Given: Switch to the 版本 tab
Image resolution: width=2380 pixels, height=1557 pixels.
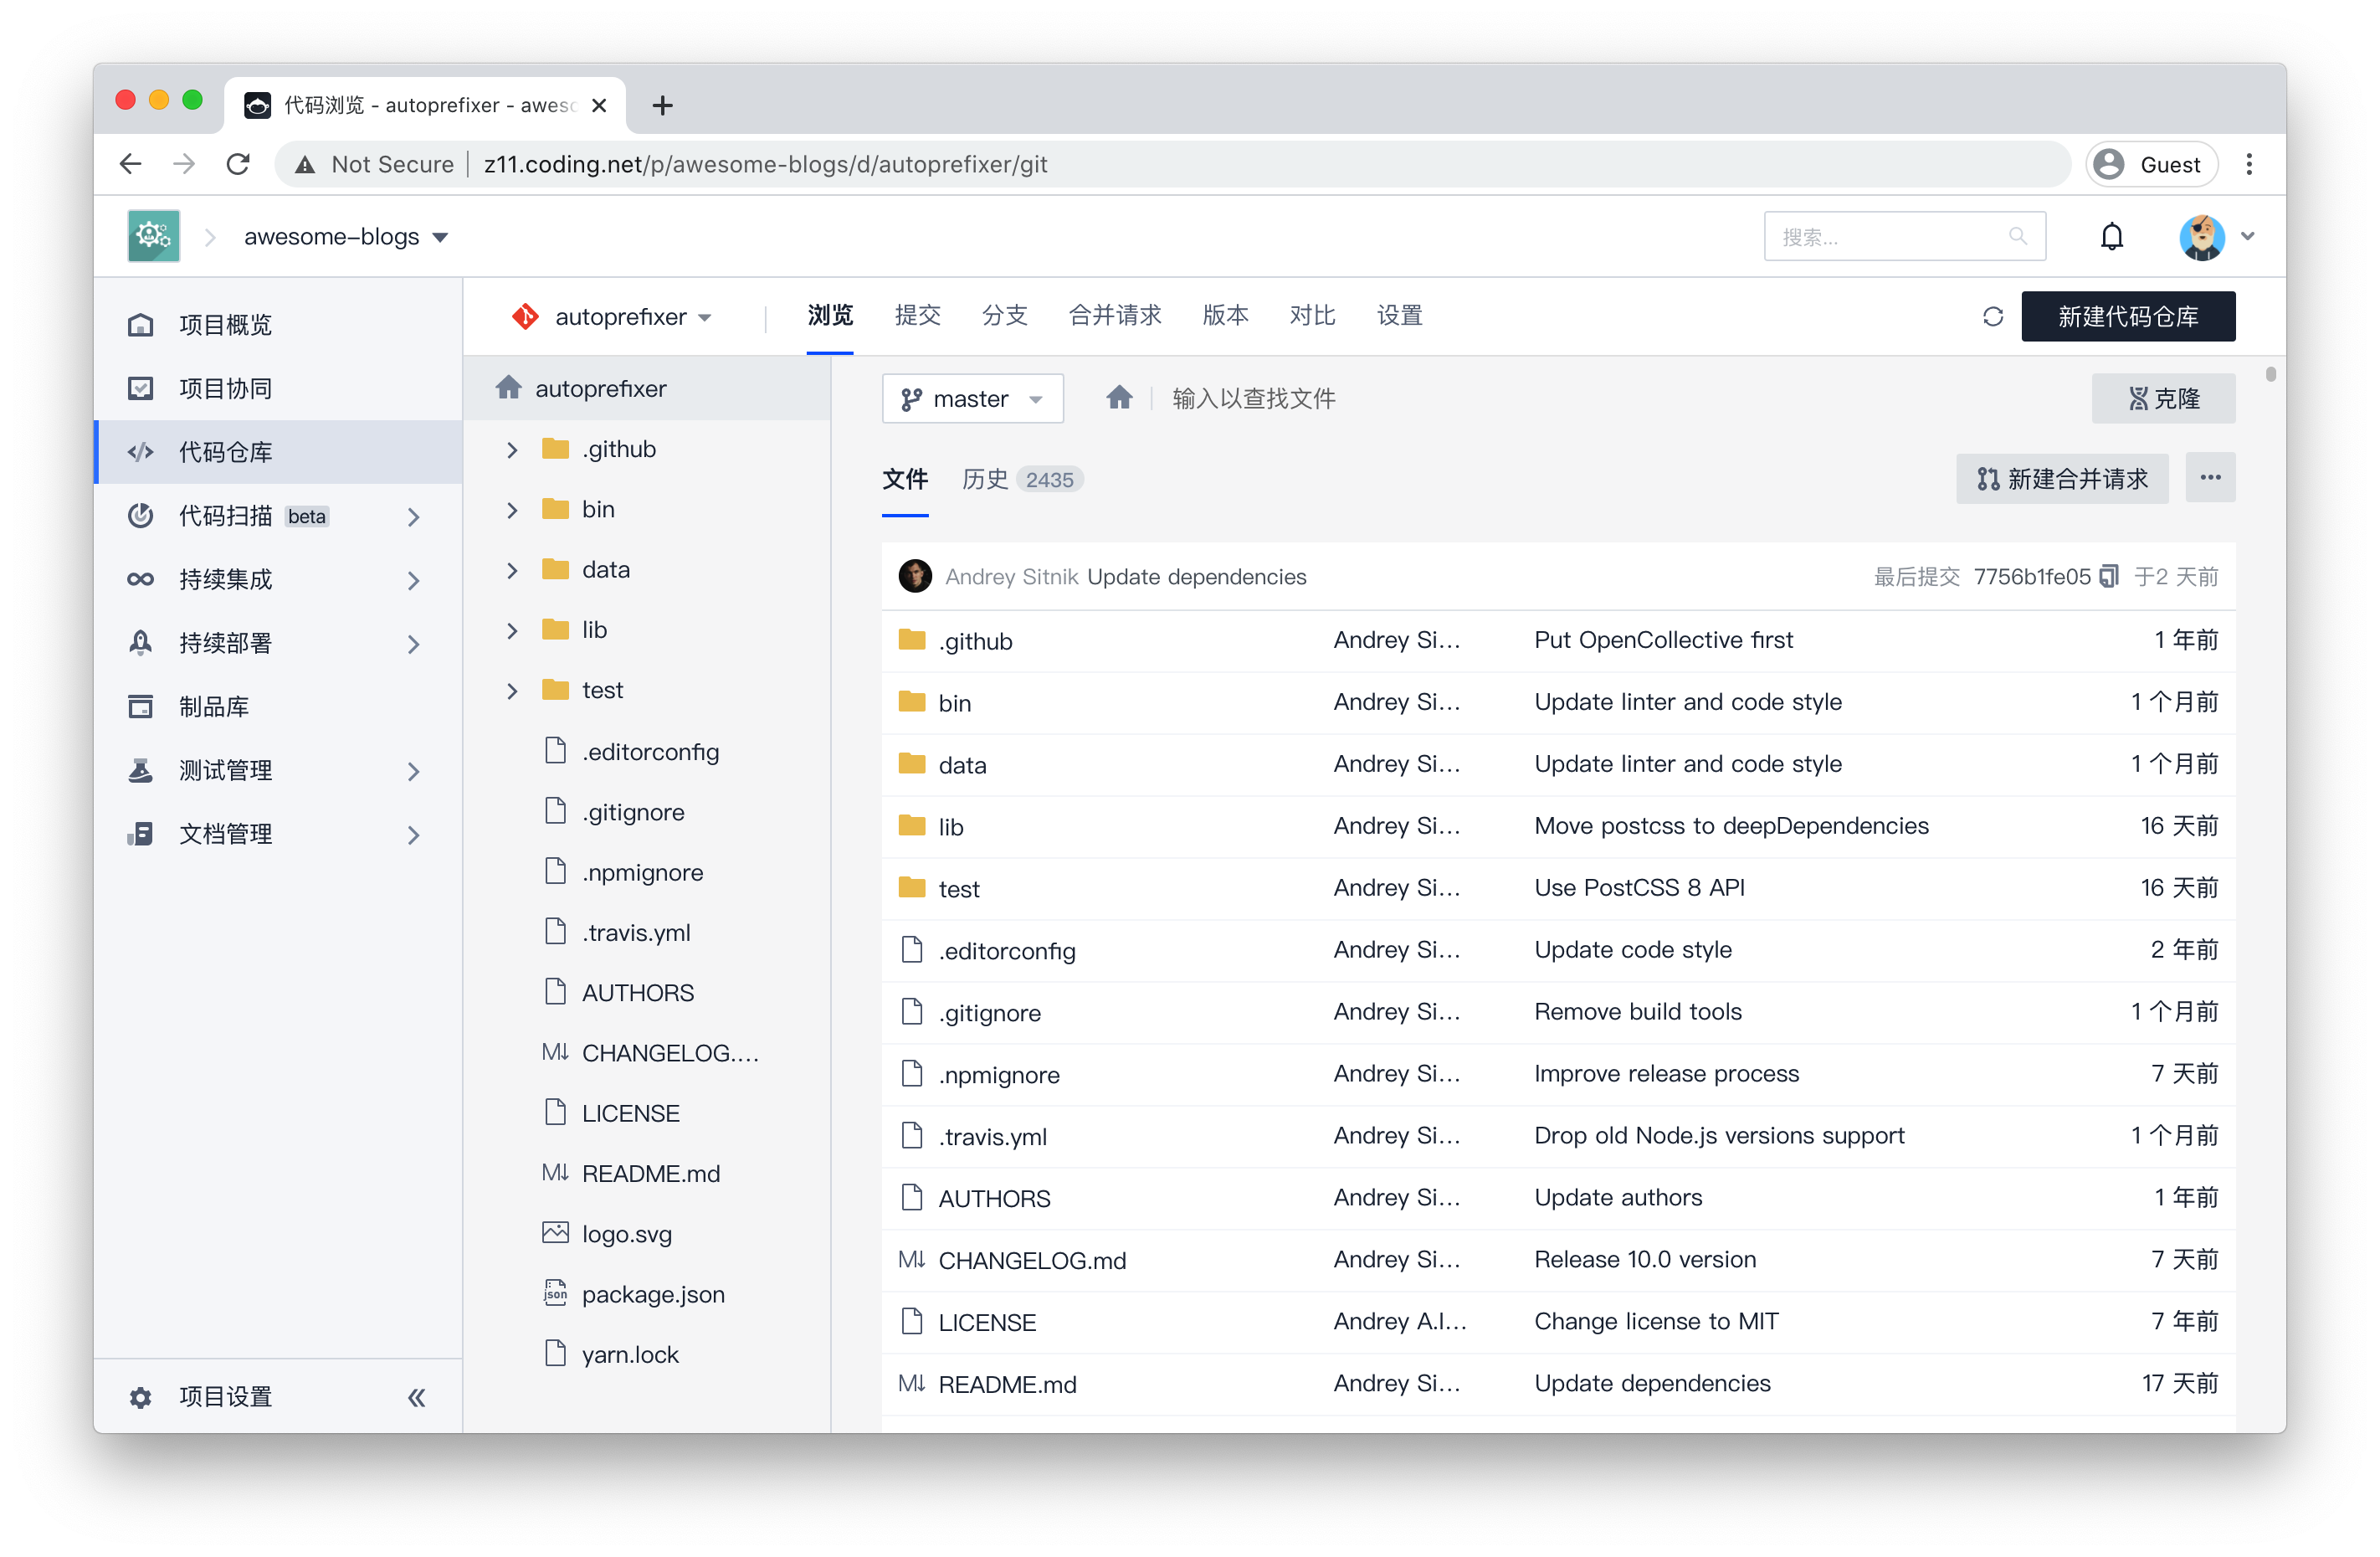Looking at the screenshot, I should [x=1225, y=316].
